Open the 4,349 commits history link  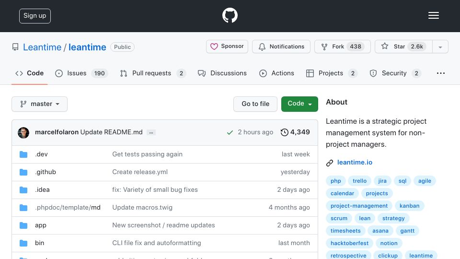pos(295,132)
